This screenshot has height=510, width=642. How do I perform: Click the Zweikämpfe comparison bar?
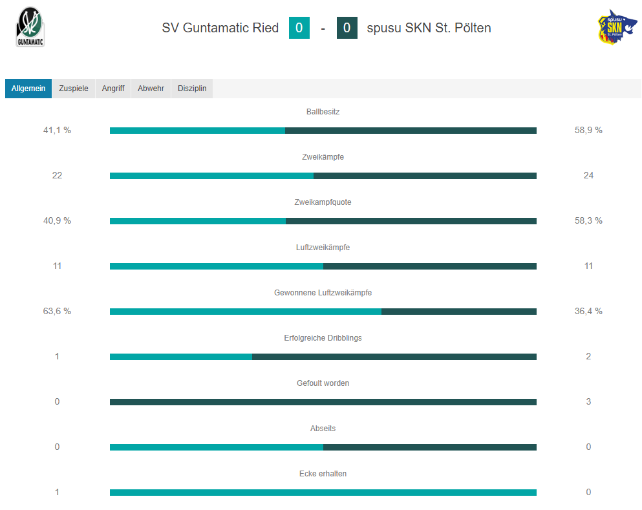[x=323, y=176]
